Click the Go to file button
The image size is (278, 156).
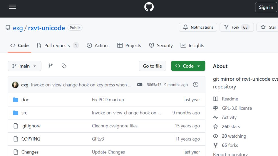tap(152, 66)
